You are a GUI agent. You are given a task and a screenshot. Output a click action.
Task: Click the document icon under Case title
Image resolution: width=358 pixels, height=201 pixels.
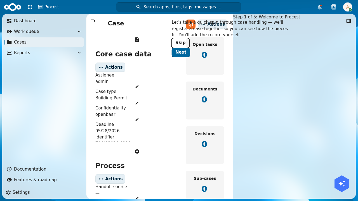point(137,40)
